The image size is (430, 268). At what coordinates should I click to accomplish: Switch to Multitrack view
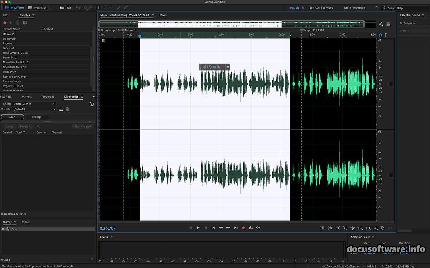pyautogui.click(x=37, y=7)
